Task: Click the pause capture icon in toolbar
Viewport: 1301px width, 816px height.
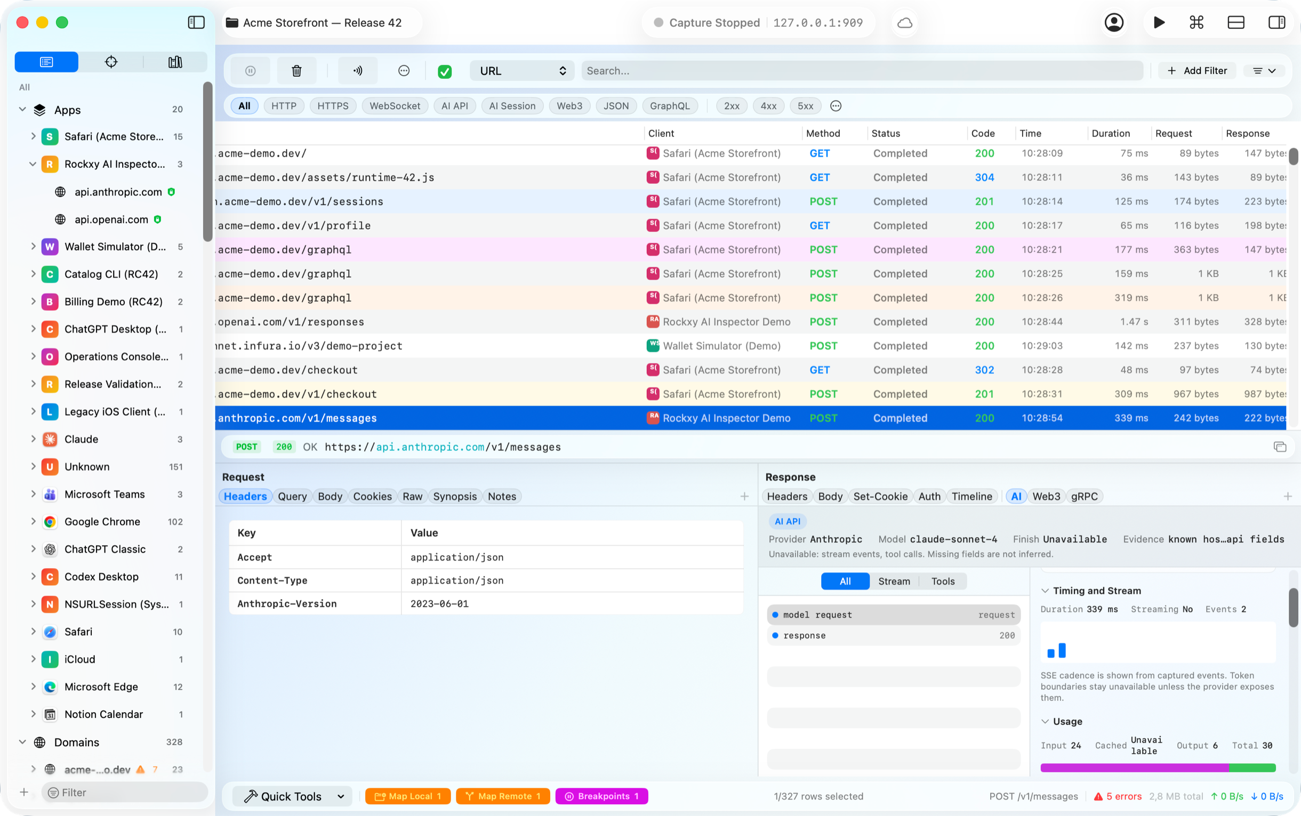Action: 251,71
